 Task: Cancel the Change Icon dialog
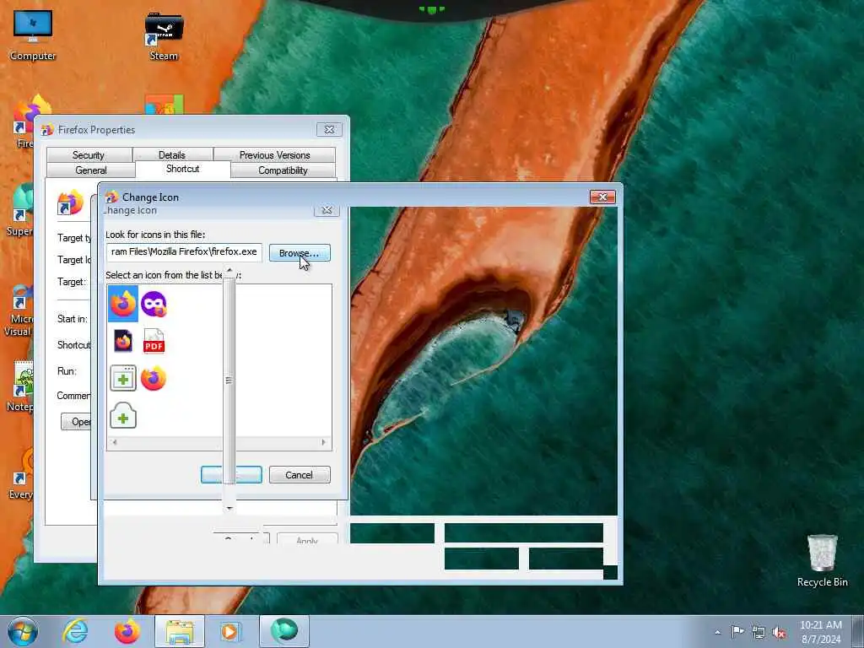(x=300, y=475)
